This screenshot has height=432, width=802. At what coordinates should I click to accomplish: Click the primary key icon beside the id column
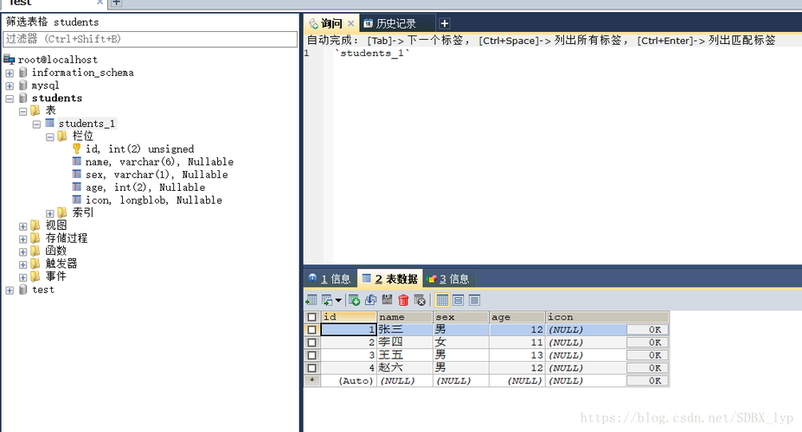(x=77, y=149)
